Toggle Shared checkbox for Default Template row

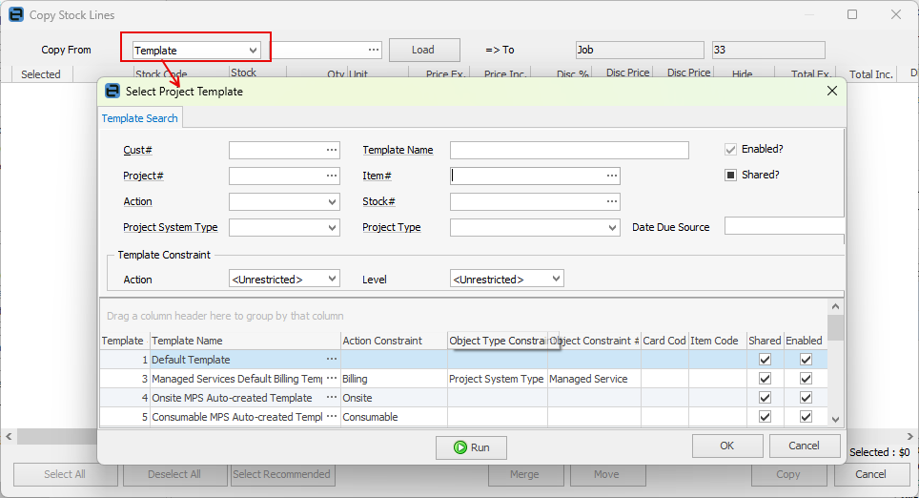click(x=765, y=360)
